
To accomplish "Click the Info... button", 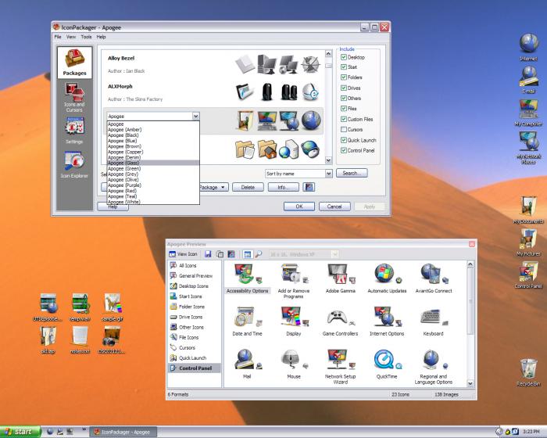I will [283, 187].
